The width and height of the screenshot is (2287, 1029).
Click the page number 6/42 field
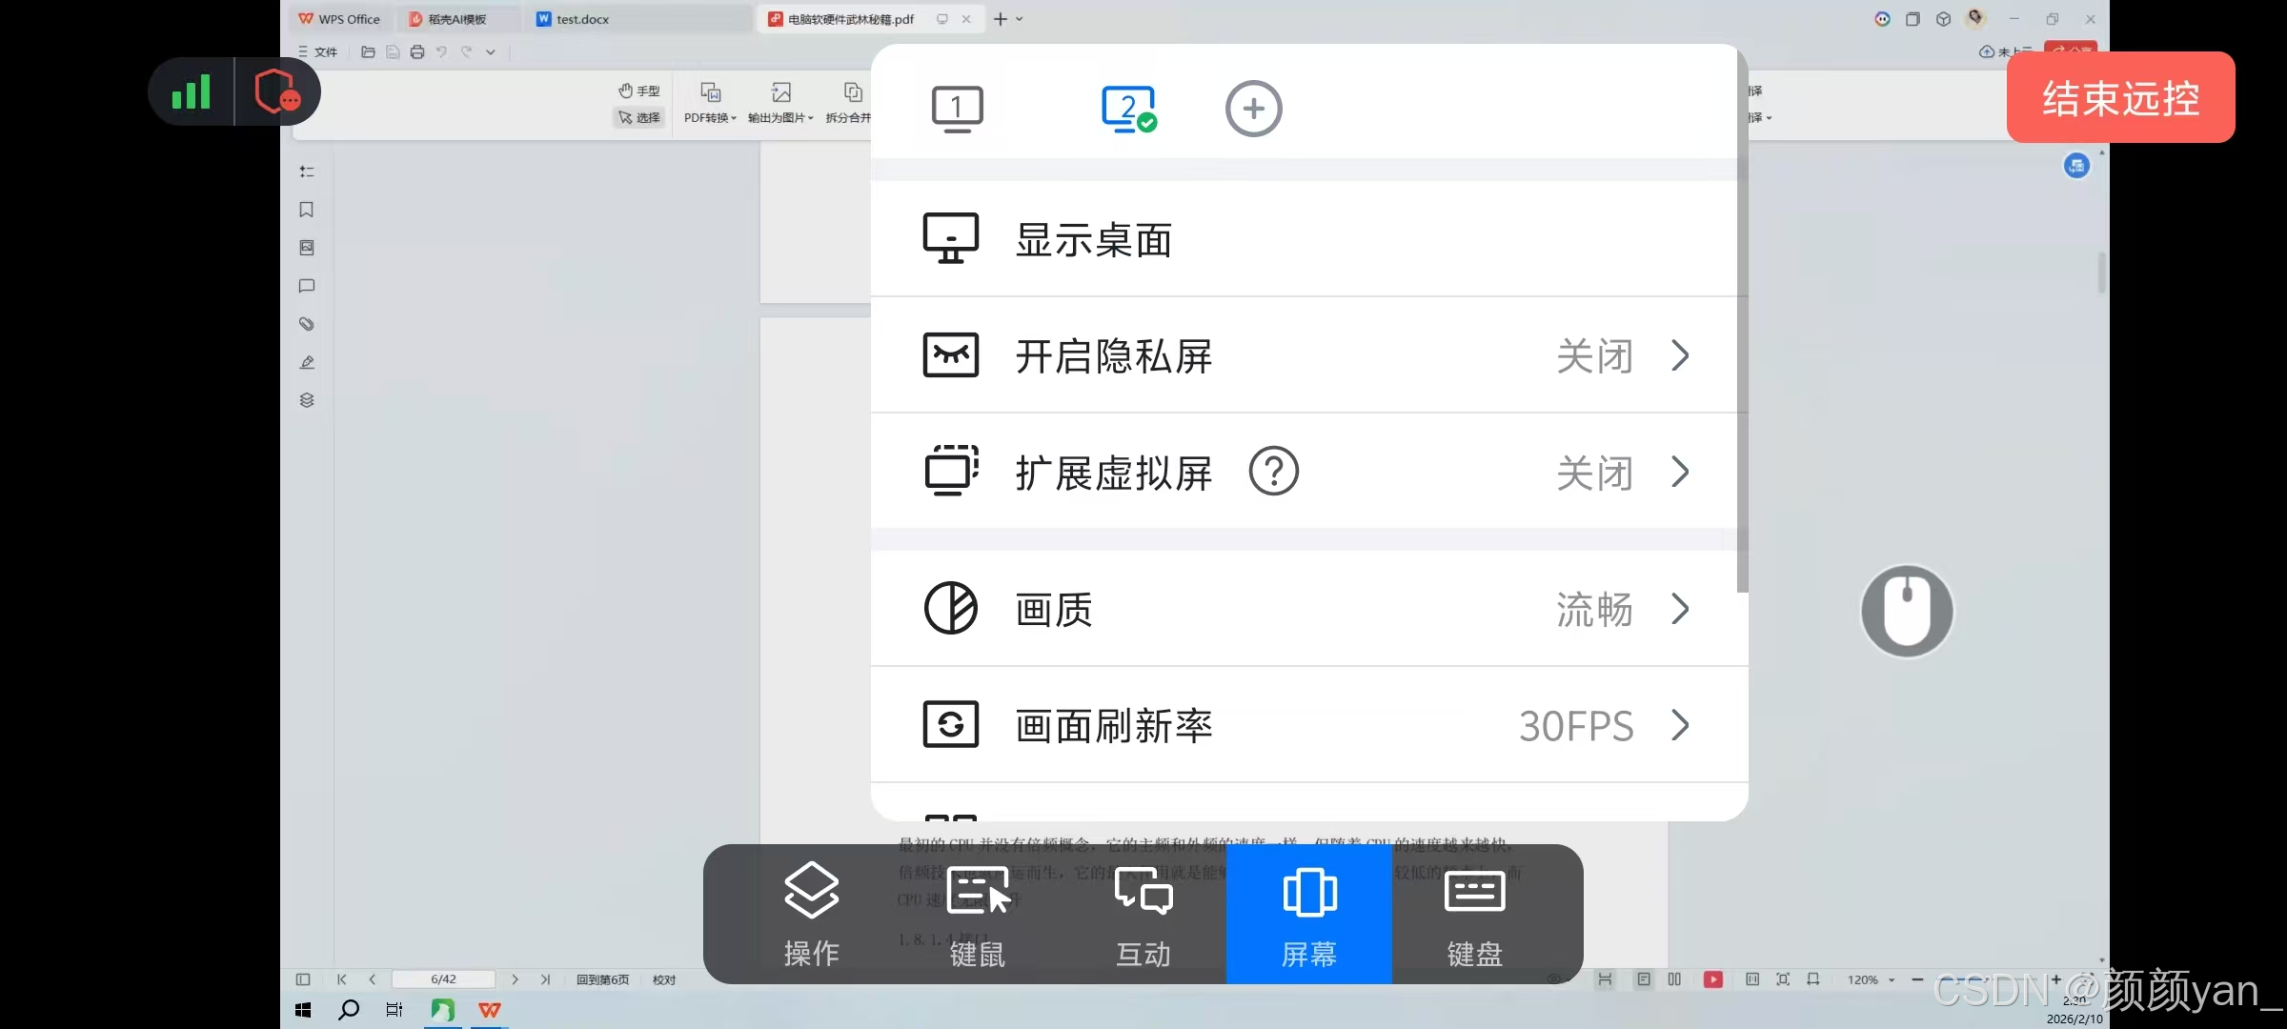pos(443,979)
